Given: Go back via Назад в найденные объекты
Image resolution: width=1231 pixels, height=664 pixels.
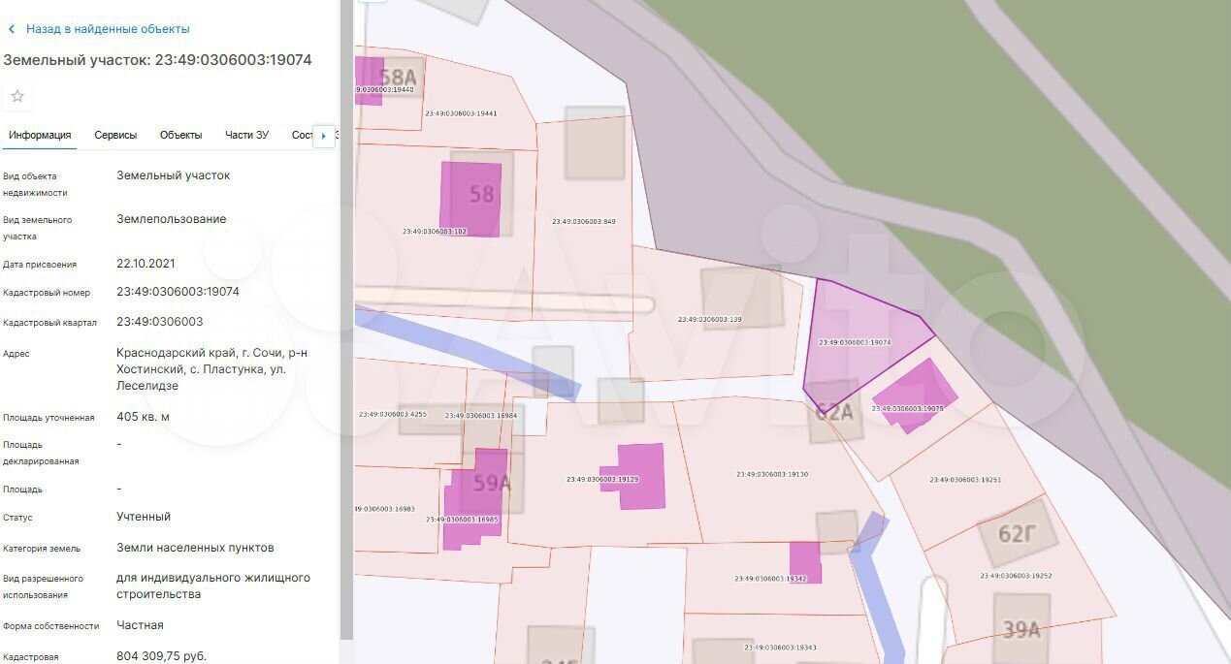Looking at the screenshot, I should click(107, 30).
